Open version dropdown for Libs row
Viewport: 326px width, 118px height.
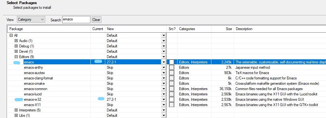click(164, 115)
